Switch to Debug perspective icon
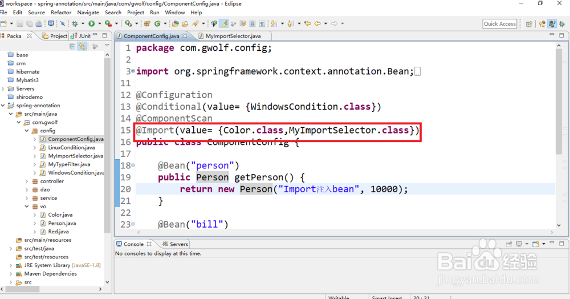Viewport: 570px width, 299px height. pyautogui.click(x=561, y=24)
